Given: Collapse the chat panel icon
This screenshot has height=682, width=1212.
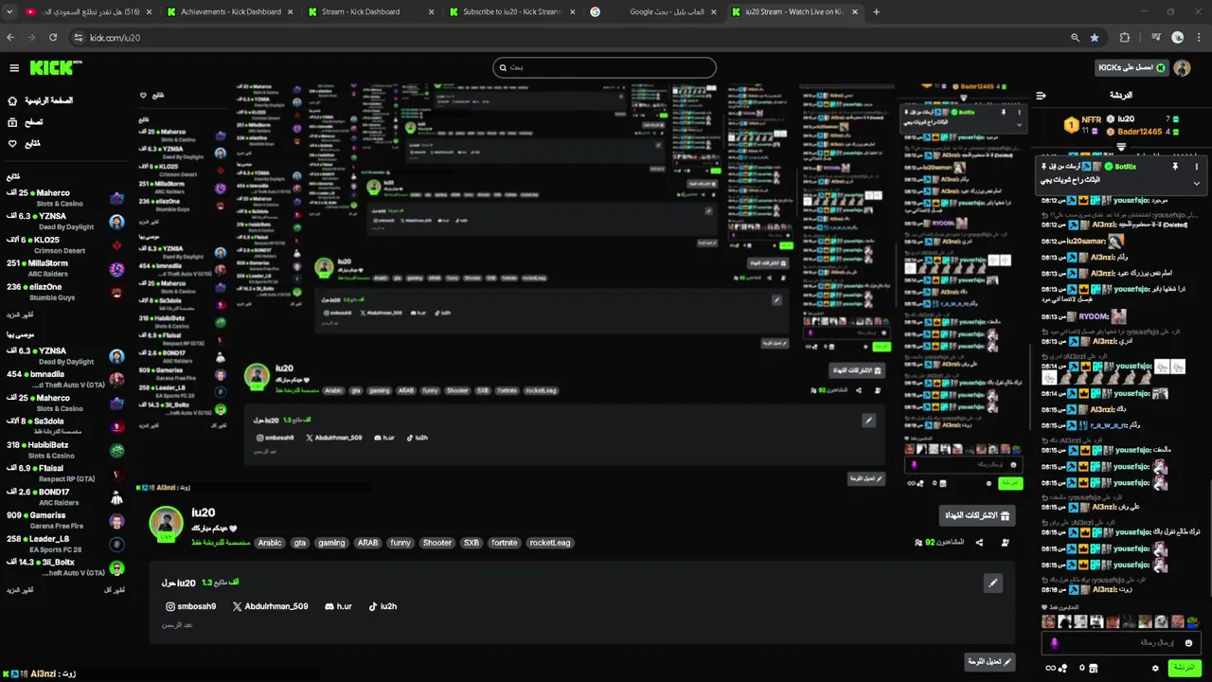Looking at the screenshot, I should coord(1041,96).
